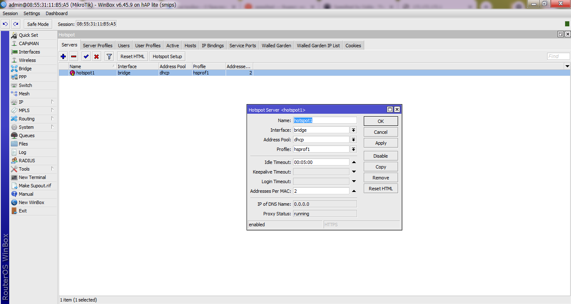Open Wireless from the sidebar
The width and height of the screenshot is (571, 304).
[x=27, y=60]
